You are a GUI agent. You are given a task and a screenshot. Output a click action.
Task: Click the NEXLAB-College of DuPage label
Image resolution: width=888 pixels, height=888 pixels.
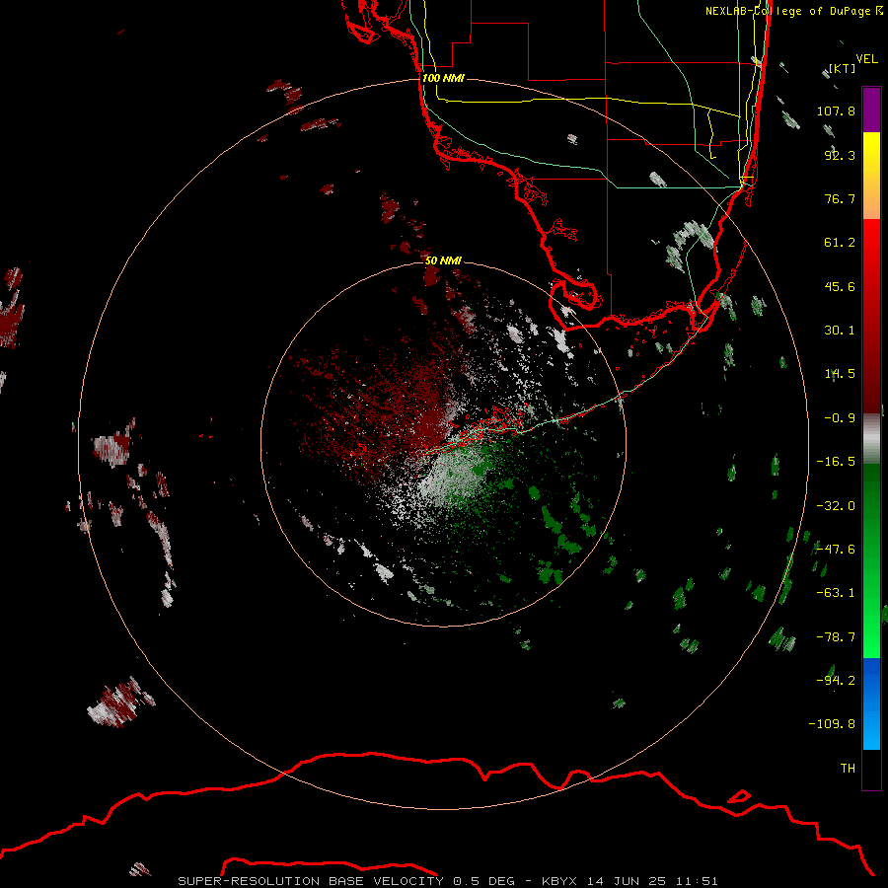[x=793, y=11]
